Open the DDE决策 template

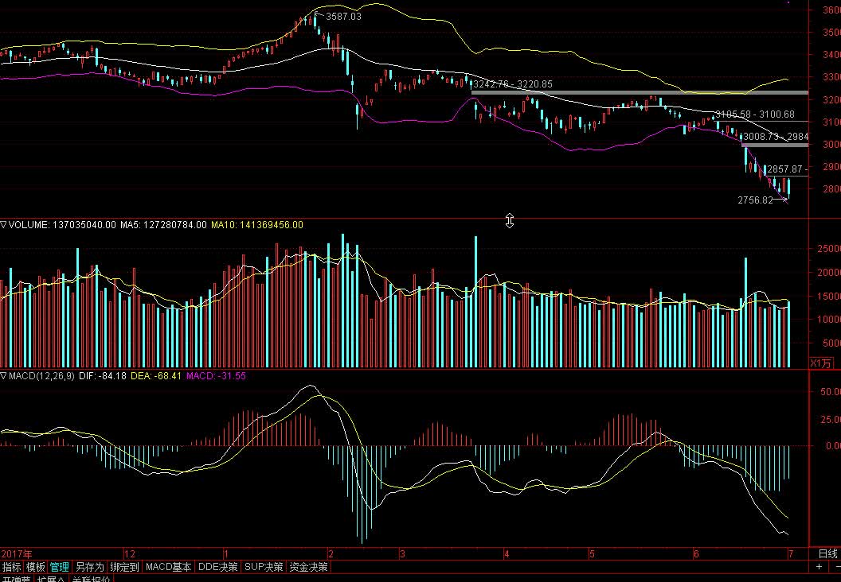[217, 567]
